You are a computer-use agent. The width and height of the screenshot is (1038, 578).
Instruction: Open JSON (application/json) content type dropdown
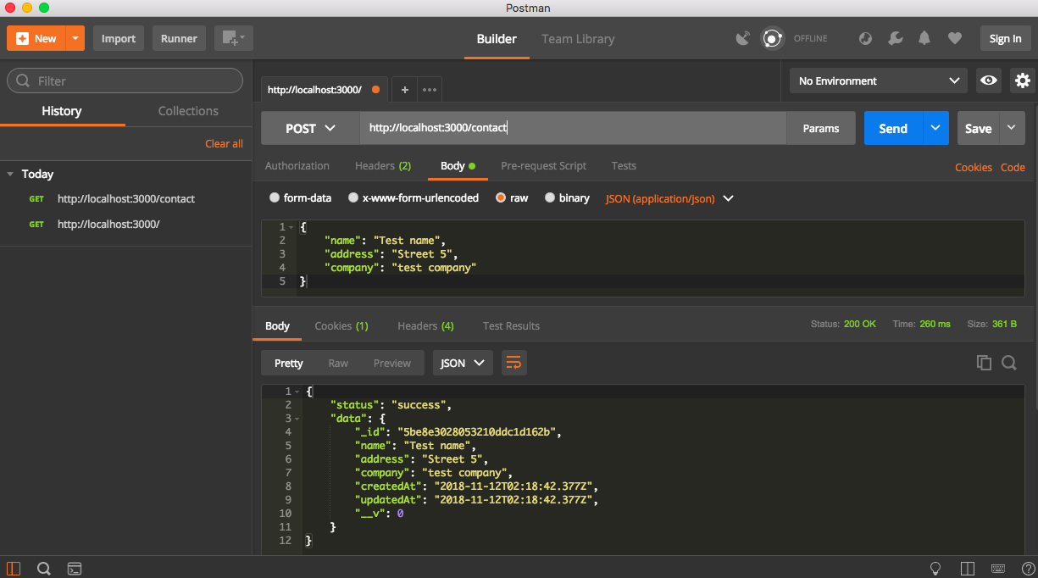[x=669, y=198]
